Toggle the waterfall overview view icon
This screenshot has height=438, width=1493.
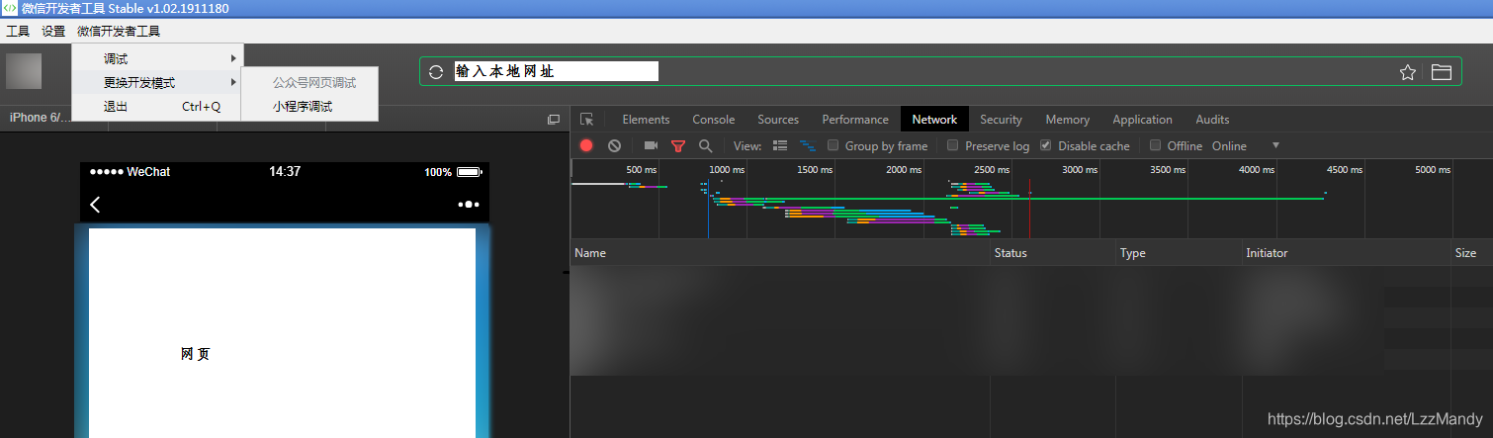click(808, 145)
